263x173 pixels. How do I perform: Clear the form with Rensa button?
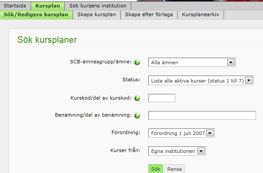tap(175, 169)
